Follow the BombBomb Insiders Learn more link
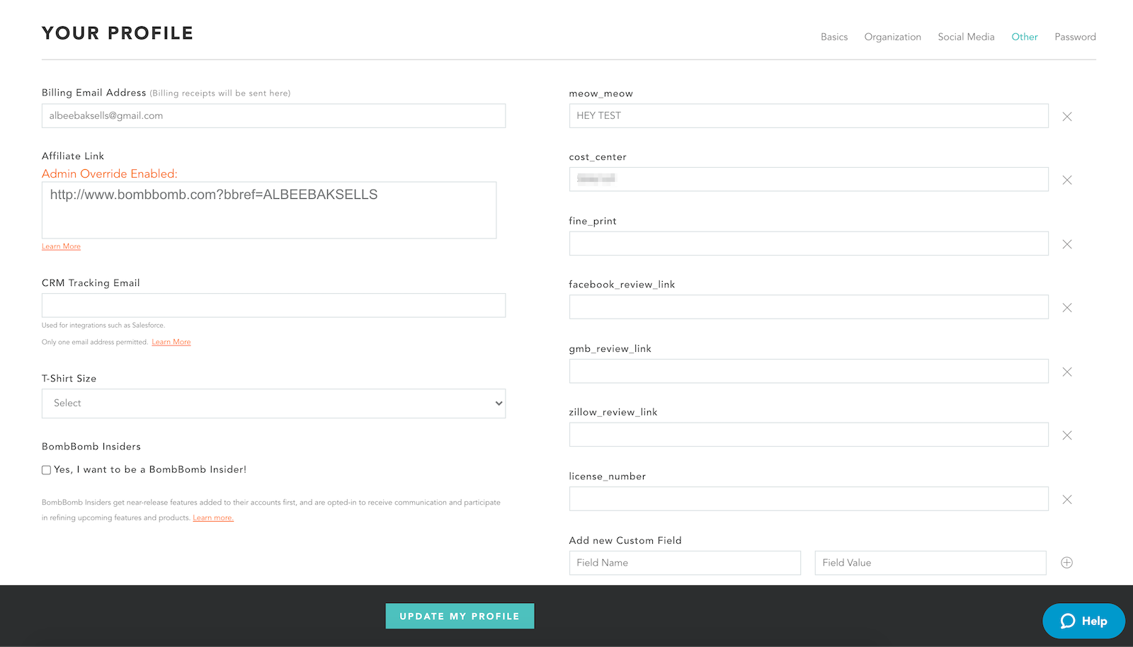 [213, 518]
